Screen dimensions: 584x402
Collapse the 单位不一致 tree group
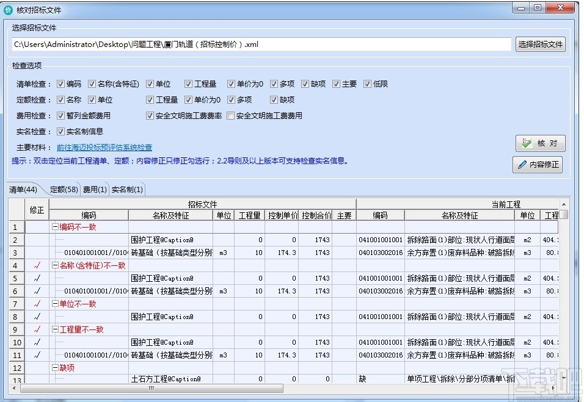[x=54, y=303]
